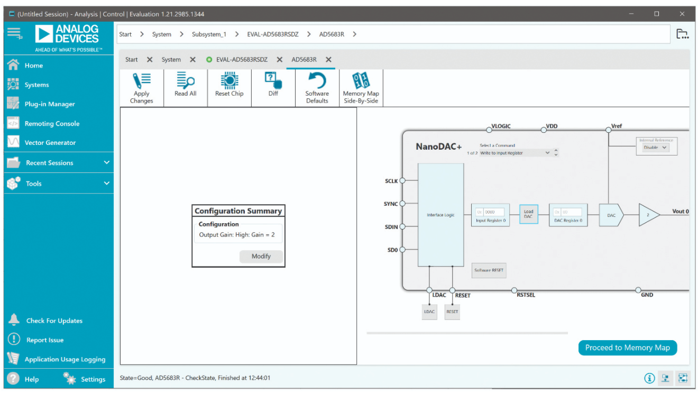Image resolution: width=698 pixels, height=393 pixels.
Task: Switch to the Start tab
Action: click(132, 60)
